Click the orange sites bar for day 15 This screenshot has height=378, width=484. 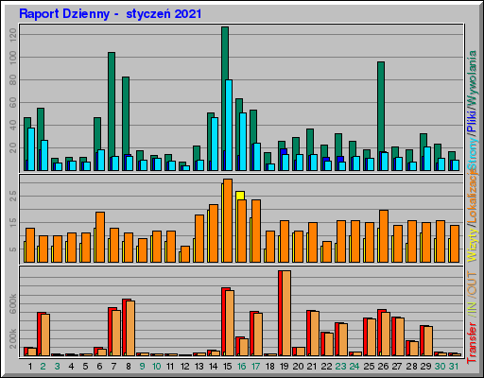tap(228, 220)
